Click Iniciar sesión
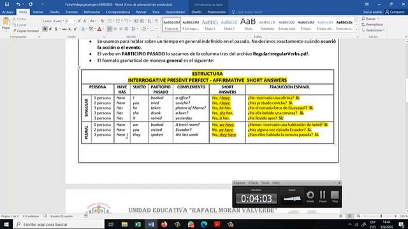 372,12
